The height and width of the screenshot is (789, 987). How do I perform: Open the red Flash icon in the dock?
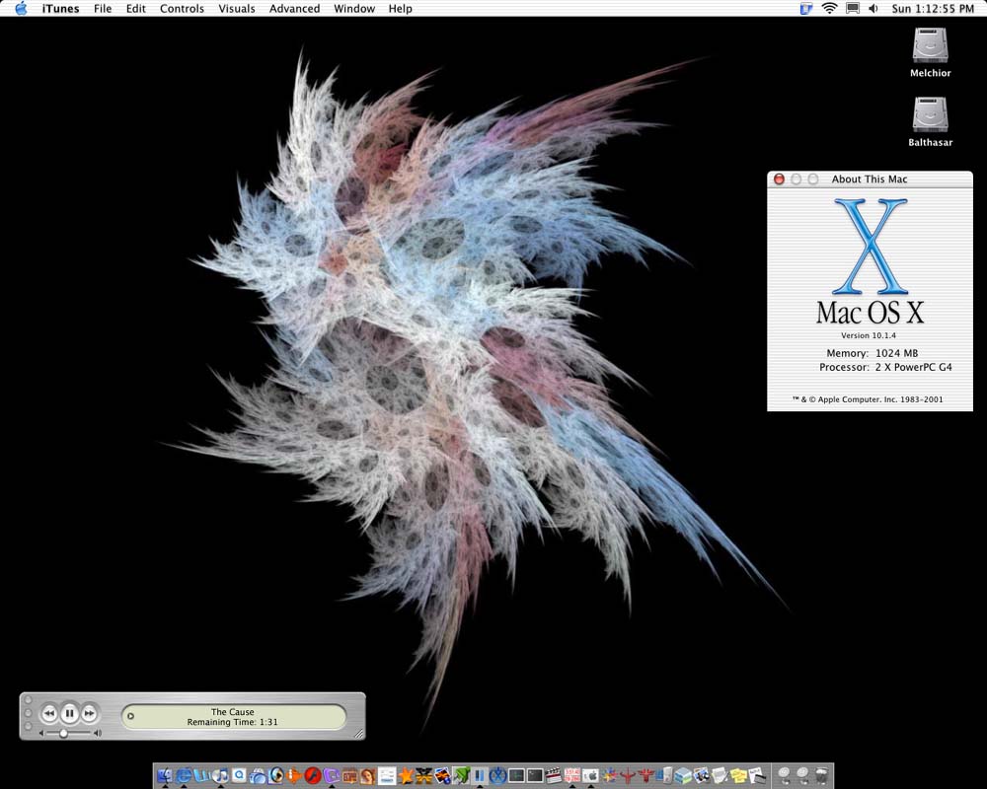pos(313,775)
